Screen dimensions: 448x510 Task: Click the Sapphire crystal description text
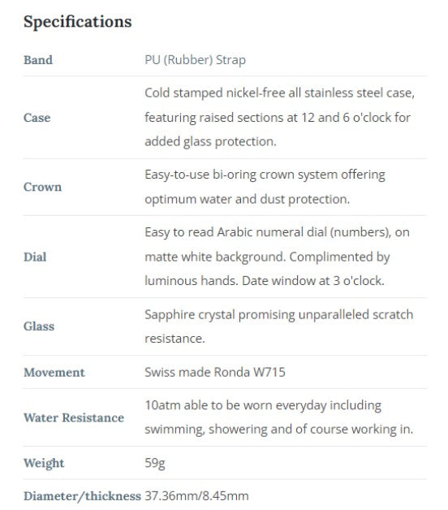(x=279, y=326)
